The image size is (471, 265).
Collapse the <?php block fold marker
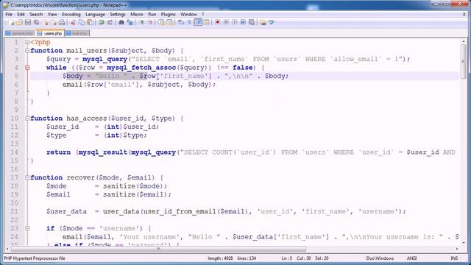(x=27, y=43)
